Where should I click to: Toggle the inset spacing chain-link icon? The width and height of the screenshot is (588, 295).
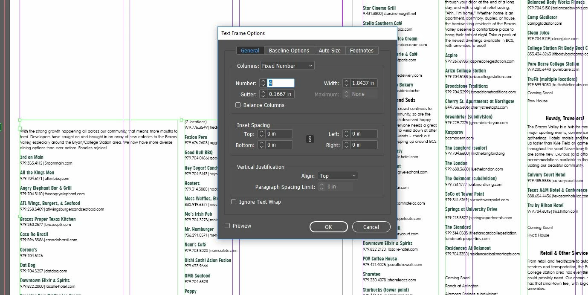coord(310,139)
